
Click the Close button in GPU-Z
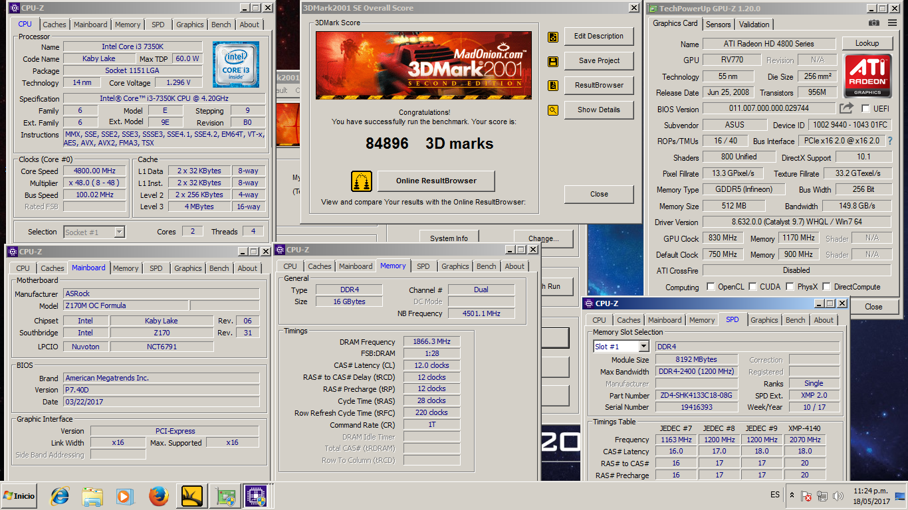[873, 306]
